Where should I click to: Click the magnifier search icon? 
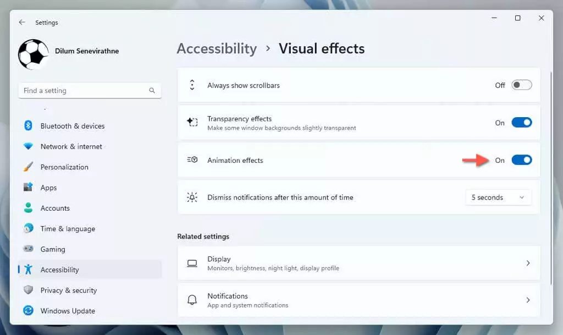152,90
